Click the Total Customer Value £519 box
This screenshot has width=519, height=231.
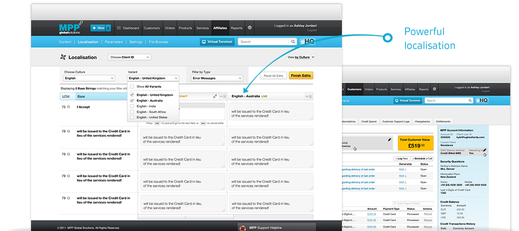pos(415,143)
